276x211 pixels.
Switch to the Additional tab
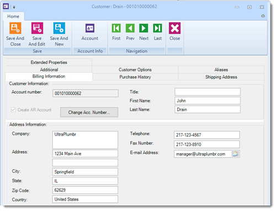click(49, 69)
